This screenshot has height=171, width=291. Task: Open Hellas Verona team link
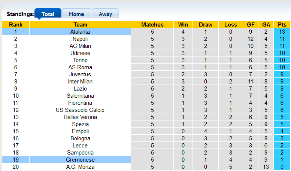tap(80, 117)
